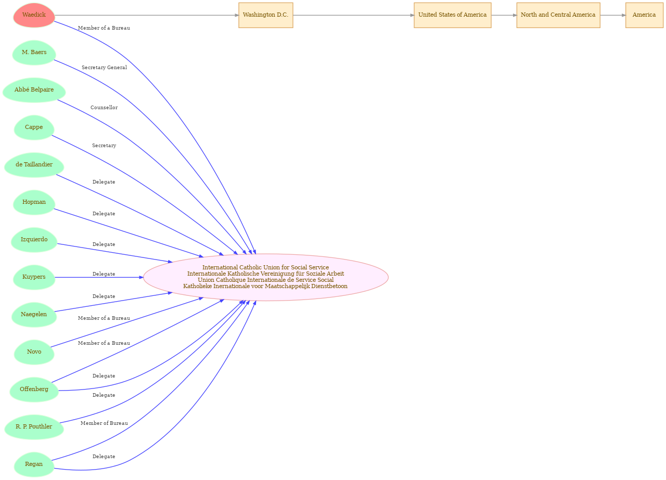This screenshot has height=480, width=666.
Task: Click the America box
Action: click(x=644, y=15)
